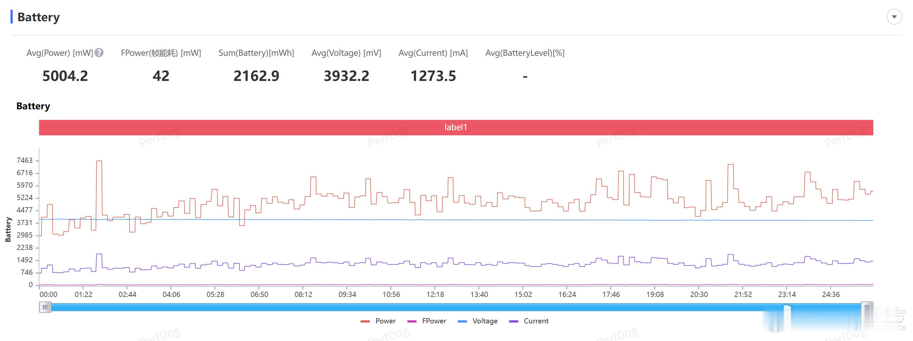Click the Avg(Power) value 5004.2
The width and height of the screenshot is (913, 341).
coord(65,76)
